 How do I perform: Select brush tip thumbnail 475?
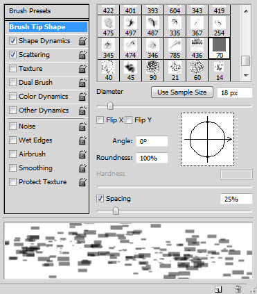coord(108,26)
